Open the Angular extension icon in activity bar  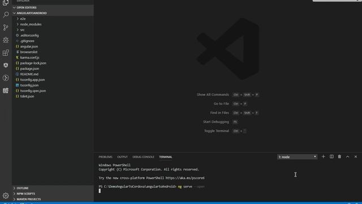tap(6, 65)
